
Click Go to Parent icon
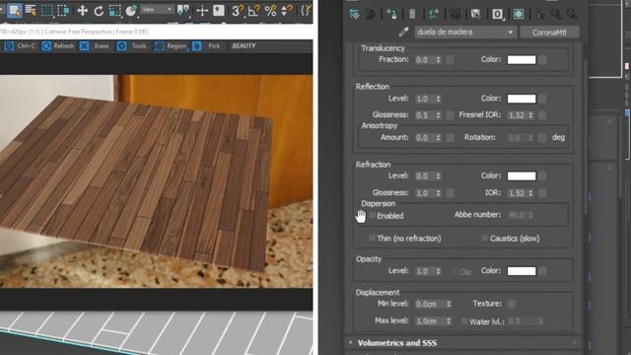pos(556,14)
